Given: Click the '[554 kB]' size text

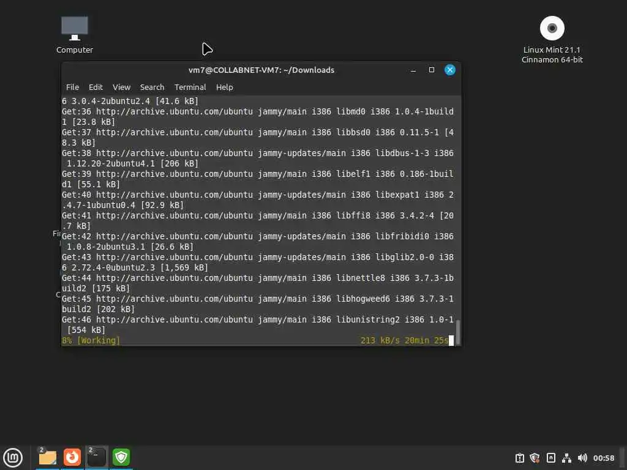Looking at the screenshot, I should 86,330.
